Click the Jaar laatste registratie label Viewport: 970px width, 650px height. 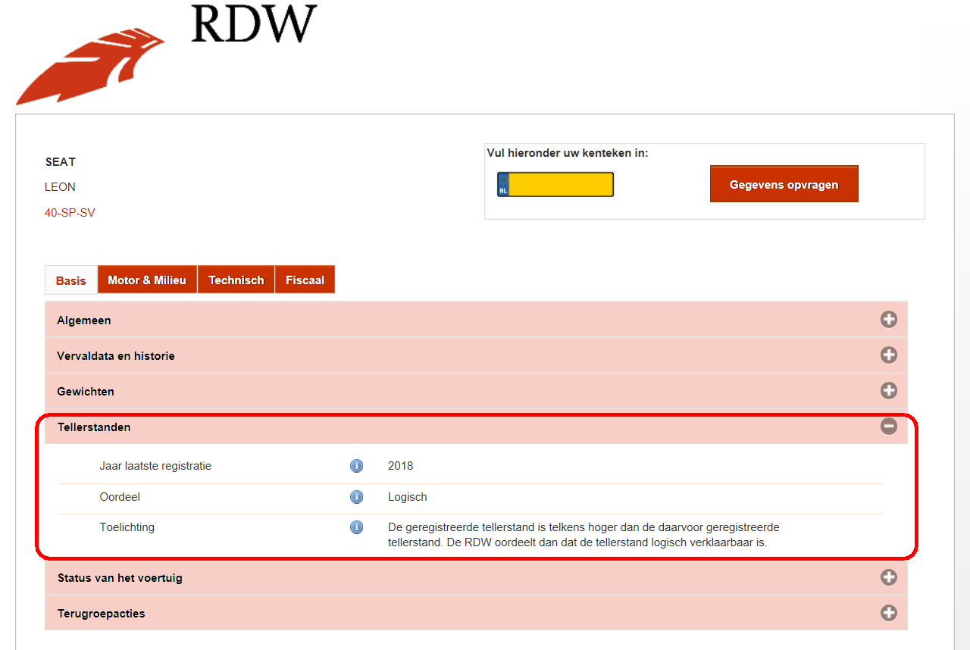[x=155, y=466]
